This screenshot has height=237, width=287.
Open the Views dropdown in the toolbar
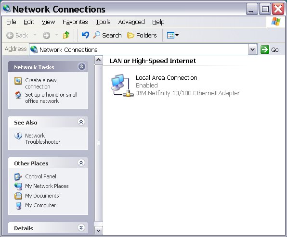click(x=172, y=35)
